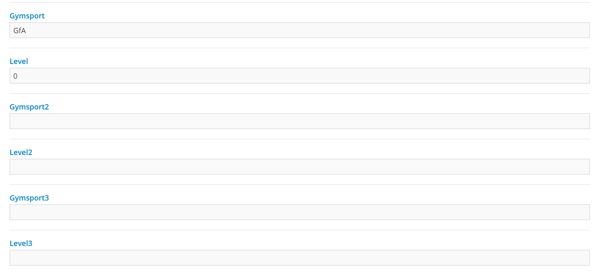Click the blue Gymsport label
This screenshot has width=599, height=278.
[27, 16]
